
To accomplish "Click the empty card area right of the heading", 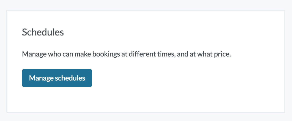I will [x=175, y=32].
